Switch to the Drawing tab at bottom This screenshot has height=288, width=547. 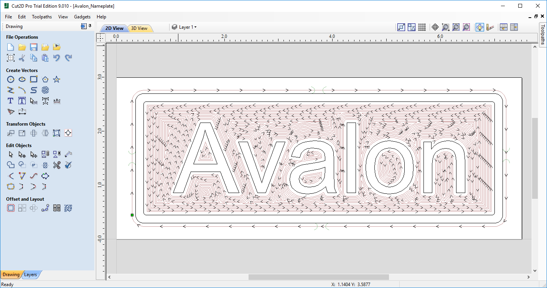click(11, 275)
